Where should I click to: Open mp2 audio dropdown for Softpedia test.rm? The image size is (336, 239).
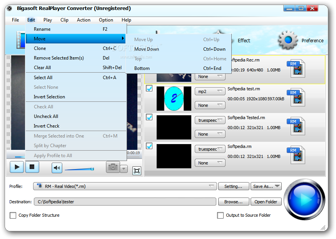click(210, 91)
